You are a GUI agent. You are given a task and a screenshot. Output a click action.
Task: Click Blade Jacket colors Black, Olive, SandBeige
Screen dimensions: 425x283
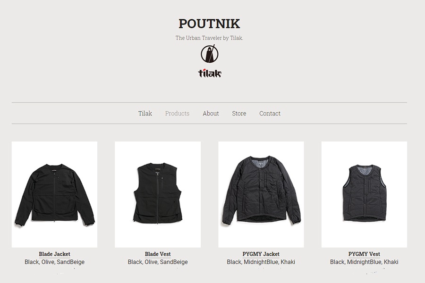coord(54,262)
